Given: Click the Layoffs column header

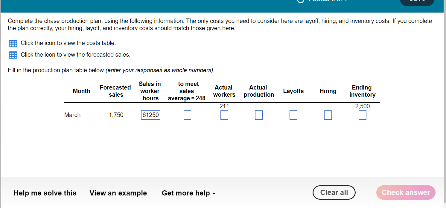Looking at the screenshot, I should pyautogui.click(x=293, y=91).
